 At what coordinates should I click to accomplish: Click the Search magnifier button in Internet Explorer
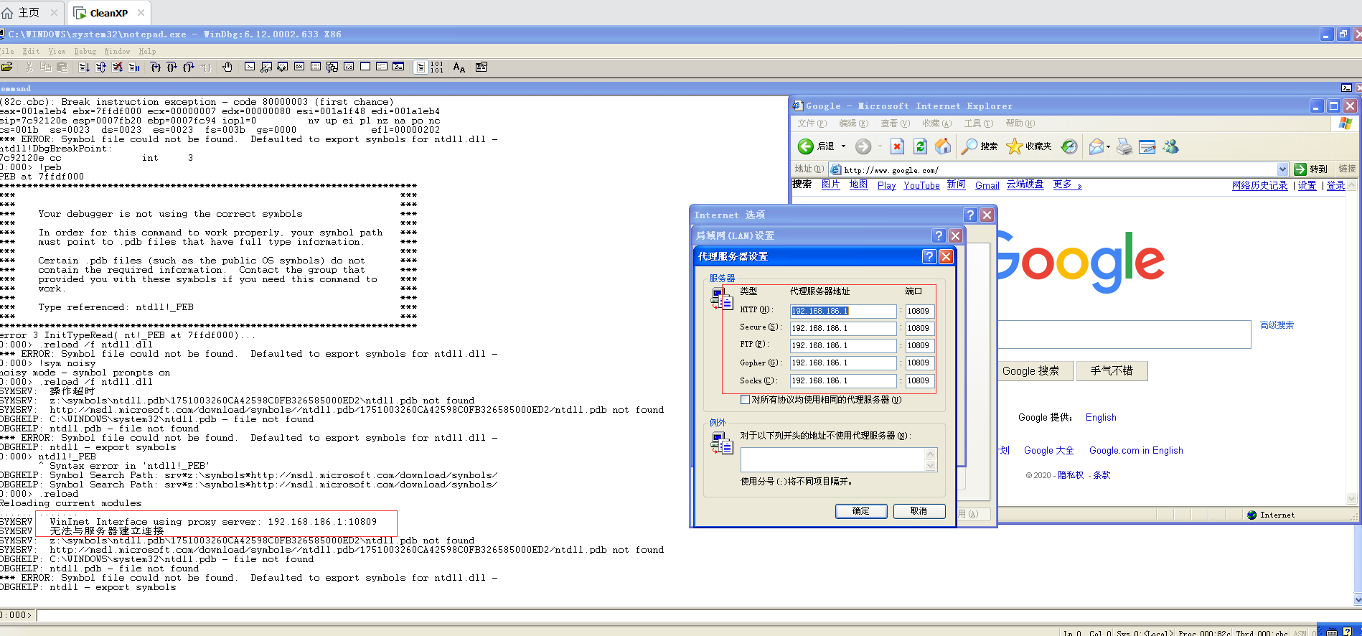click(980, 146)
